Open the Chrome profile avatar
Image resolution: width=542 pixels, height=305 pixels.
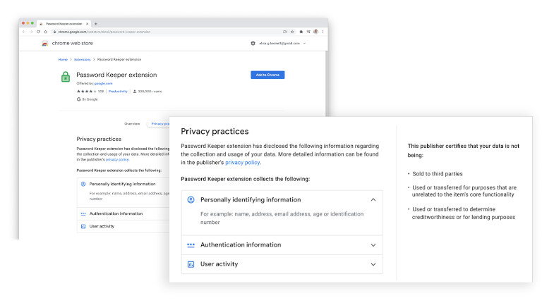click(315, 32)
